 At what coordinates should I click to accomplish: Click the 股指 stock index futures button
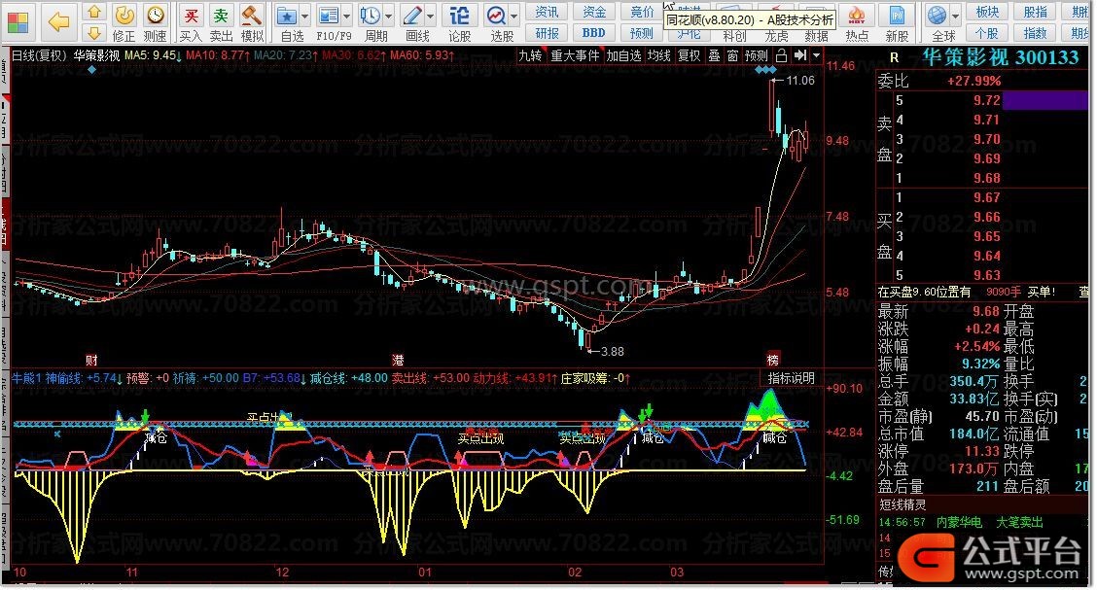coord(1035,12)
